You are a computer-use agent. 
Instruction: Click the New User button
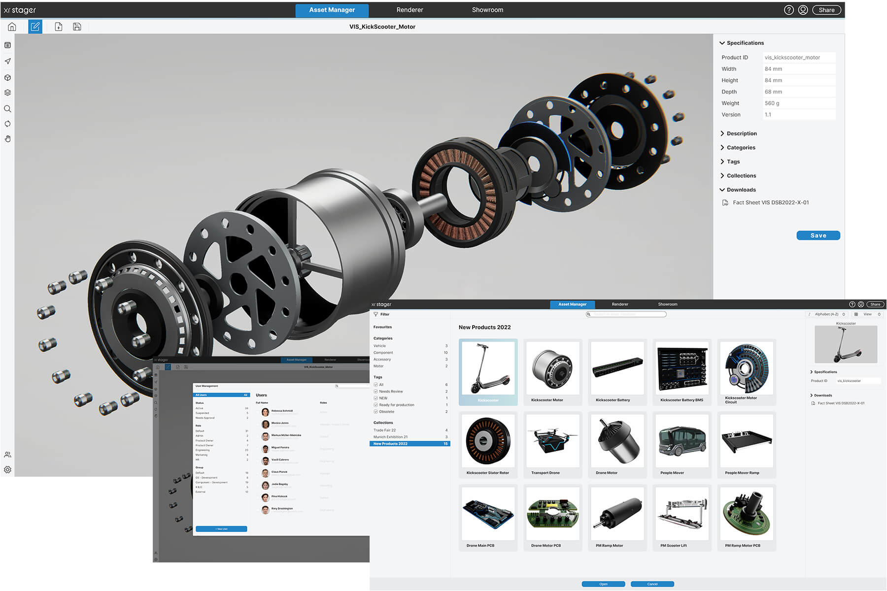[x=221, y=529]
